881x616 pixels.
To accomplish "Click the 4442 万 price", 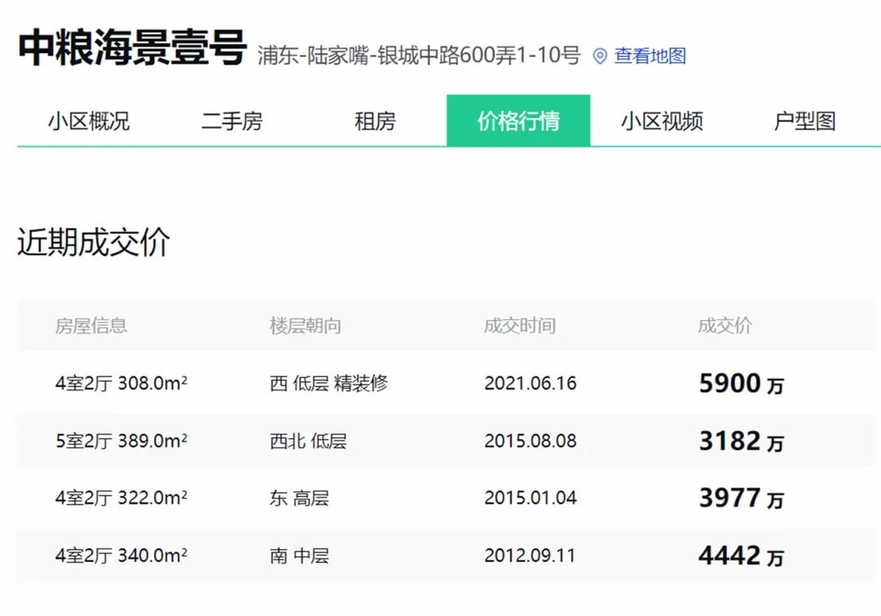I will (741, 556).
